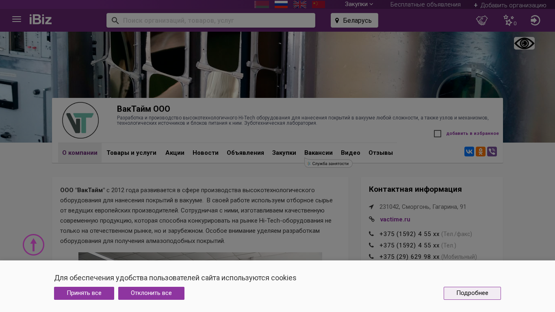Viewport: 555px width, 312px height.
Task: Click the scroll-to-top arrow button
Action: tap(33, 245)
